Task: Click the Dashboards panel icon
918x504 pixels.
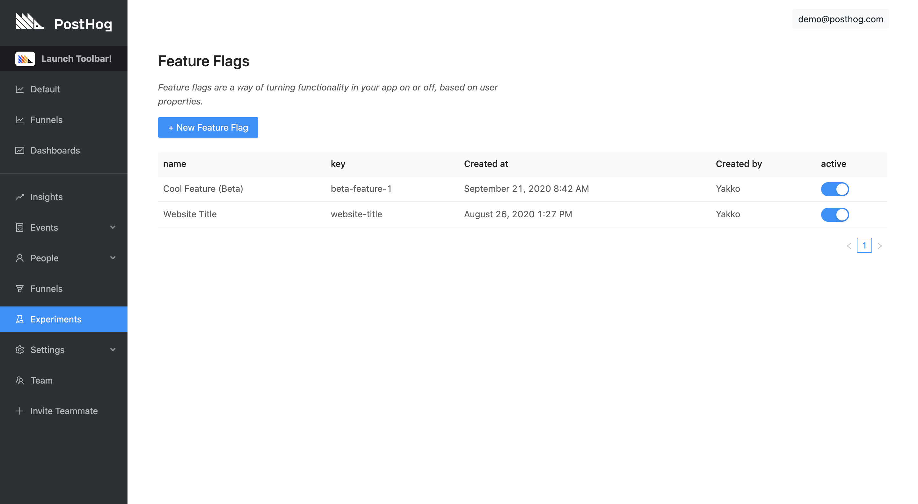Action: [x=20, y=150]
